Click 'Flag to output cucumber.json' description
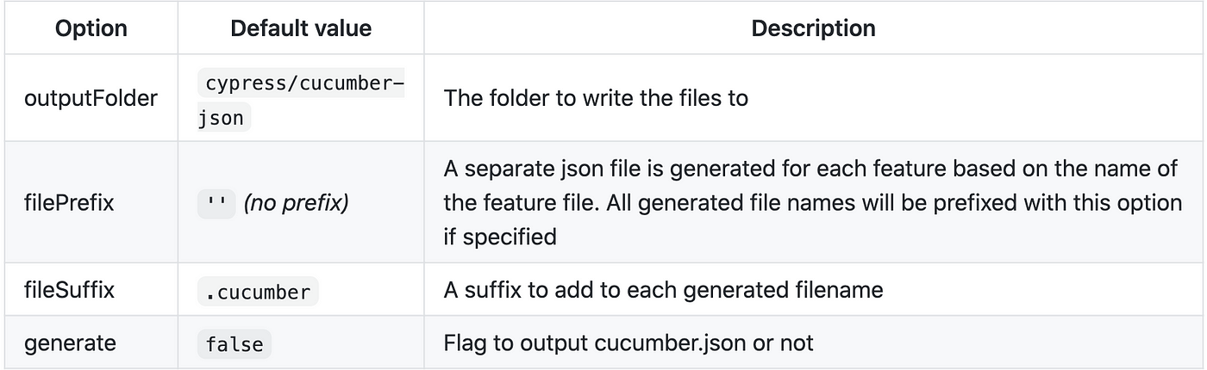This screenshot has height=370, width=1207. (629, 342)
